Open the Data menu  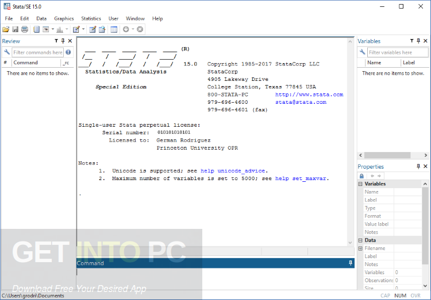tap(41, 18)
